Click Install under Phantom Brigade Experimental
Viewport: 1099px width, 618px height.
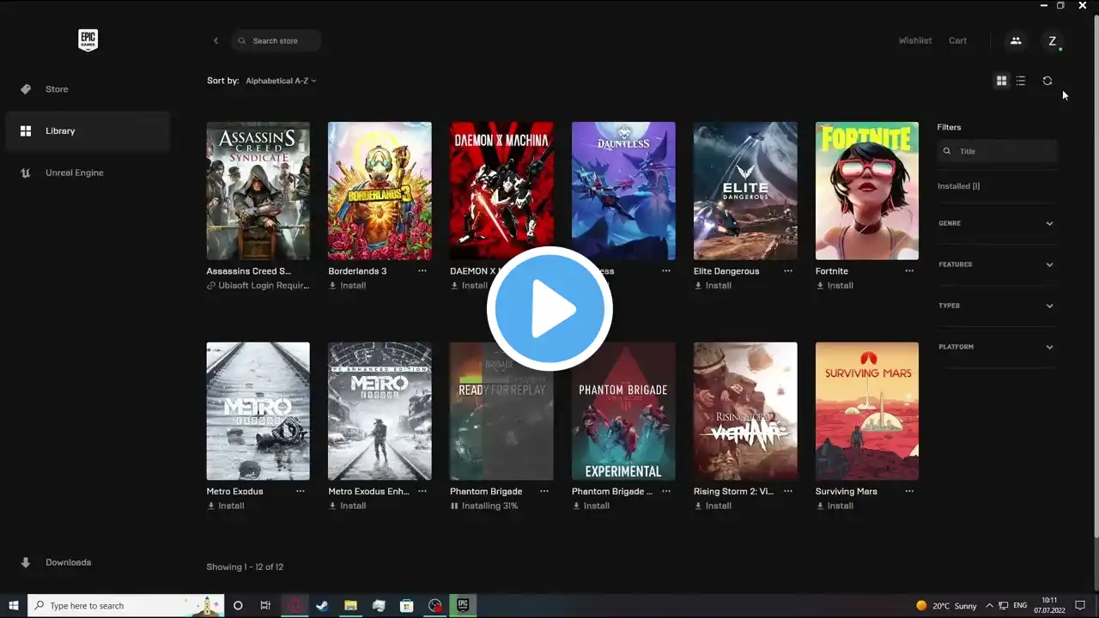(591, 506)
